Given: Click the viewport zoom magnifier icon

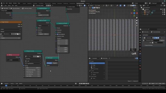Looking at the screenshot, I should 137,18.
